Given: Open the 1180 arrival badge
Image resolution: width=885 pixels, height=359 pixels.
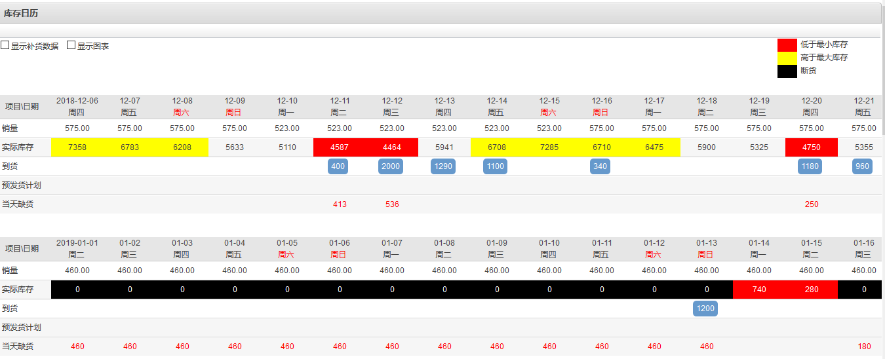Looking at the screenshot, I should [x=810, y=166].
